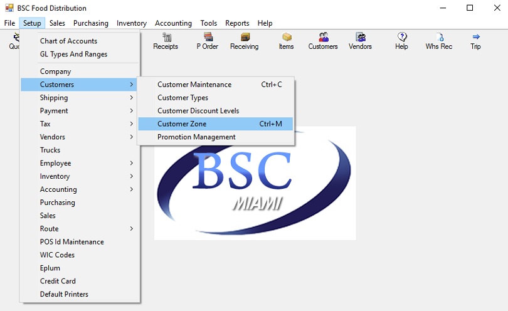Minimize the BSC Food Distribution window
Viewport: 508px width, 311px height.
tap(443, 8)
